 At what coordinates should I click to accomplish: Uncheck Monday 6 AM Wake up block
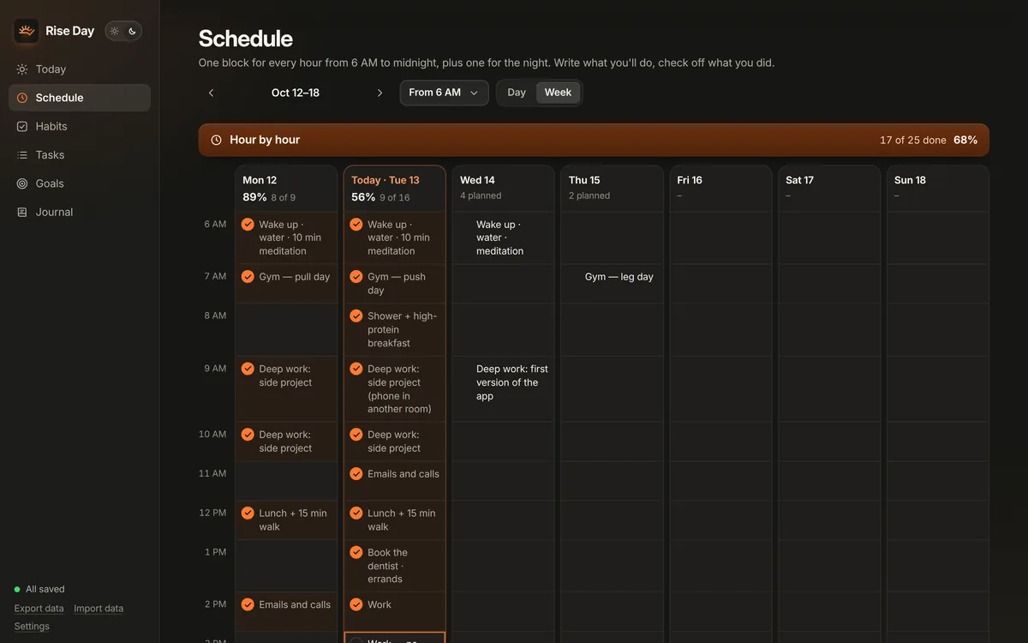(x=248, y=225)
